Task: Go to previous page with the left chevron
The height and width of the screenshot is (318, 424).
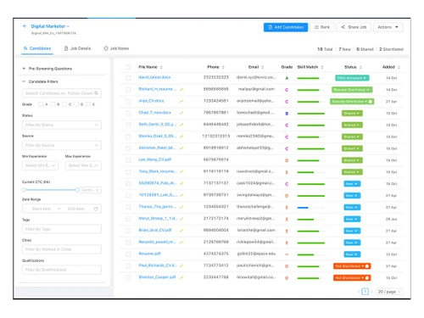Action: click(359, 292)
